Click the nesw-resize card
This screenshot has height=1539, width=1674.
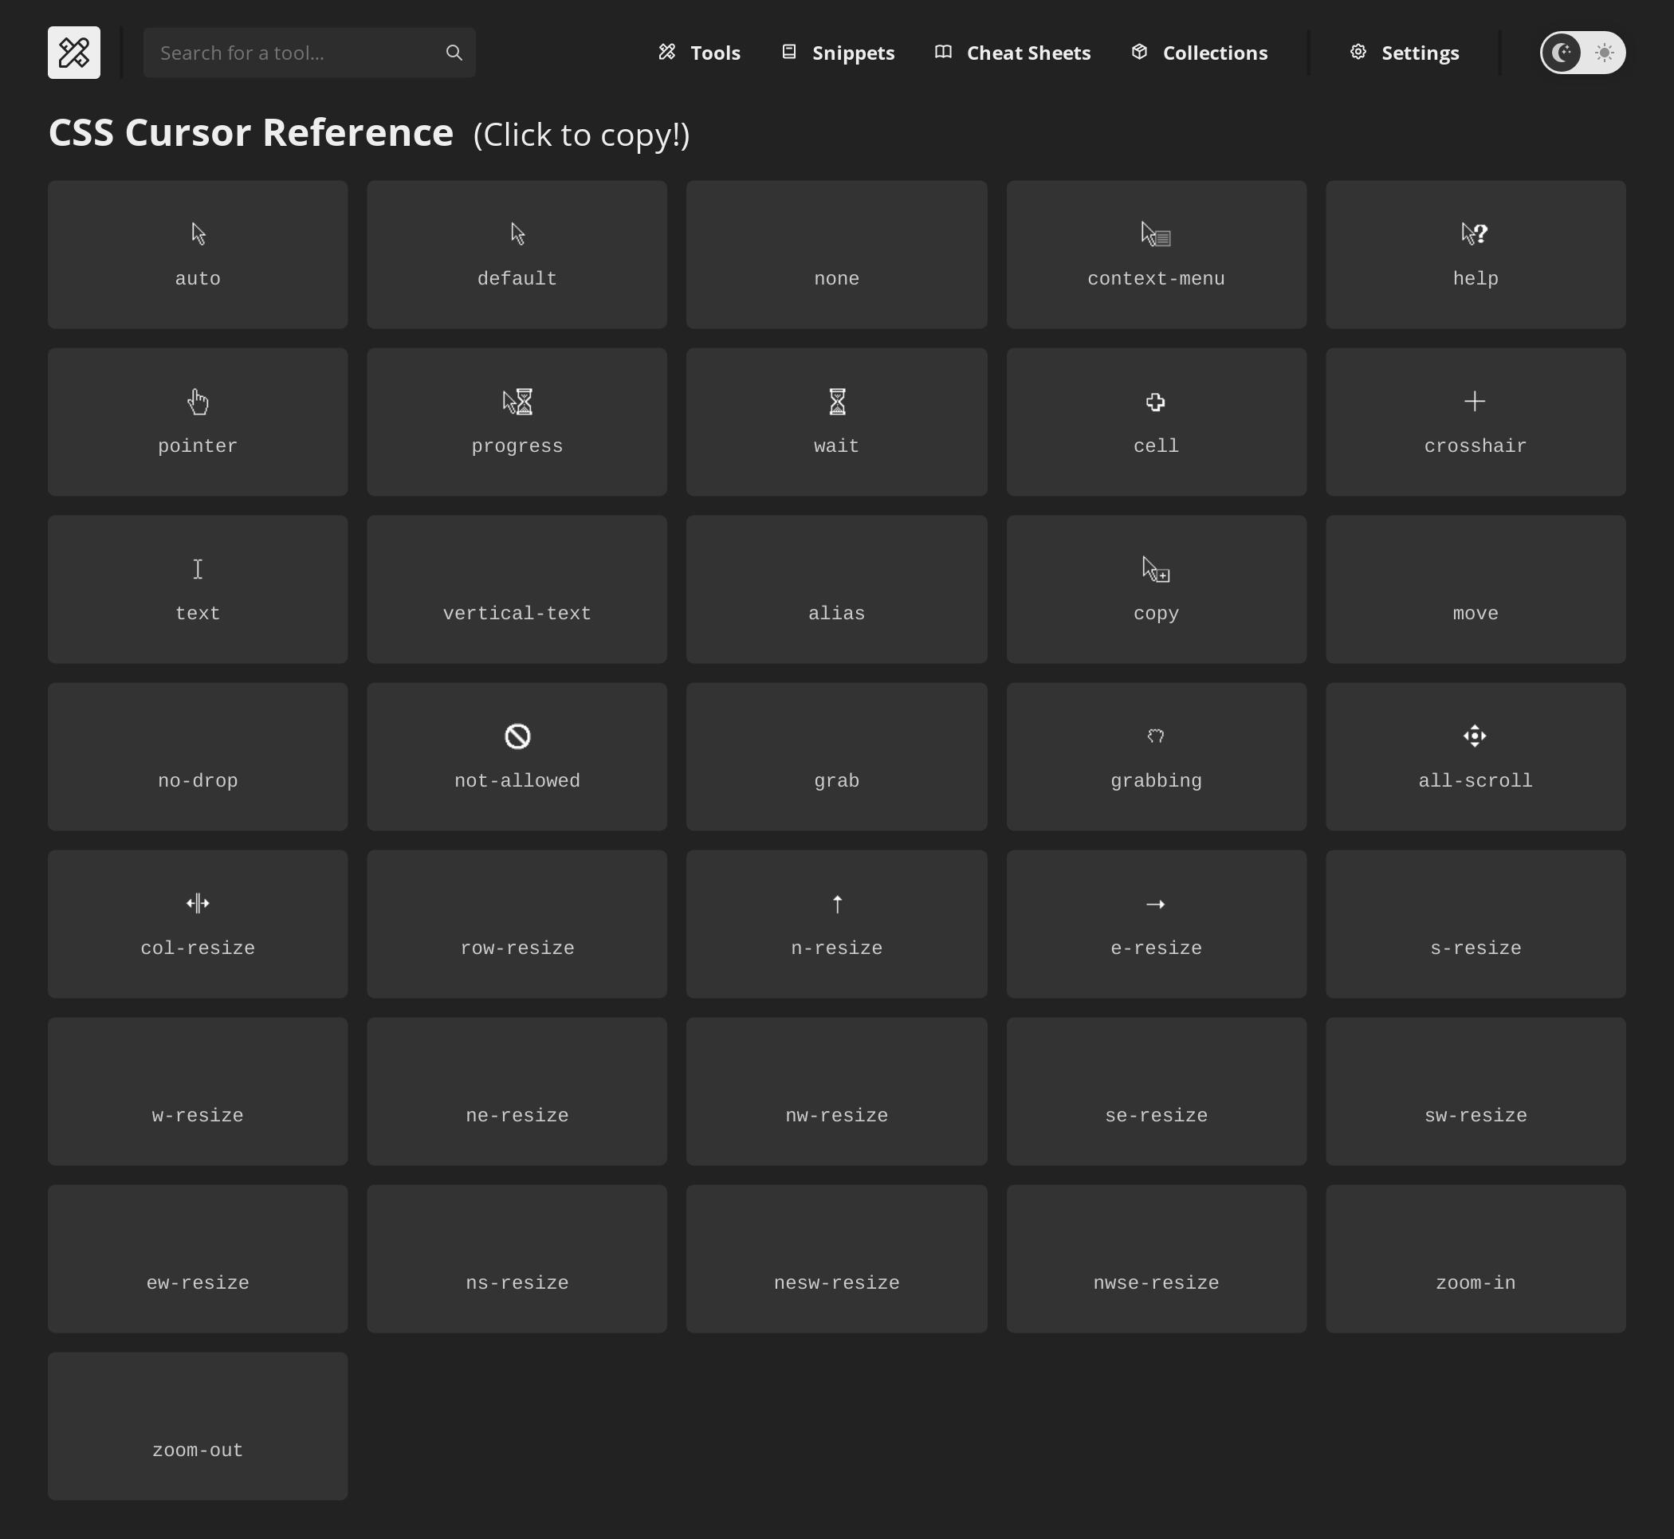[836, 1258]
